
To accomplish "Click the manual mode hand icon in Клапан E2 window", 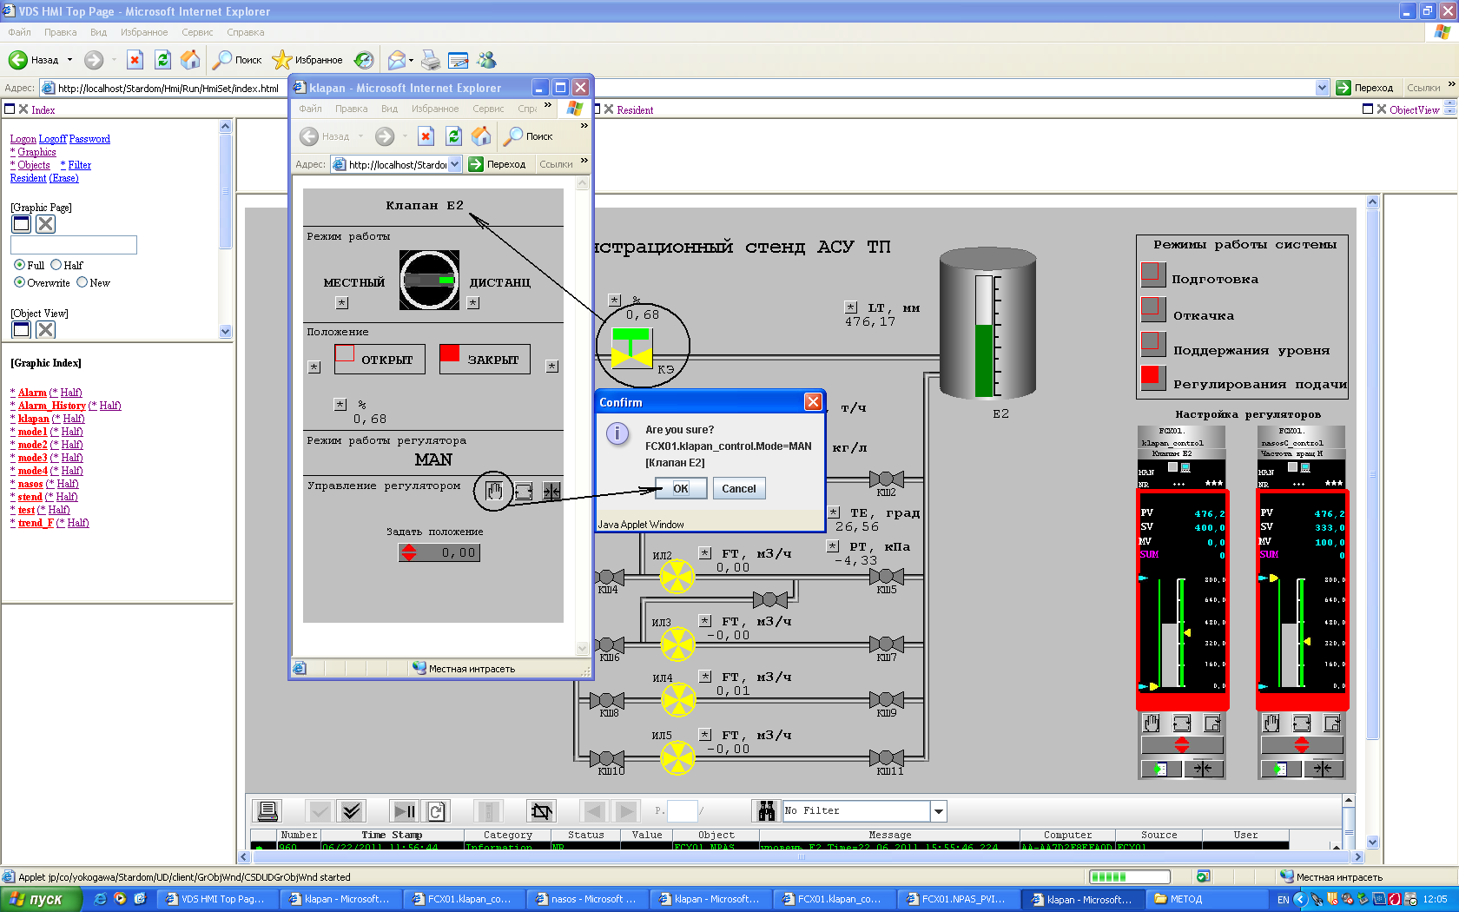I will (x=494, y=492).
